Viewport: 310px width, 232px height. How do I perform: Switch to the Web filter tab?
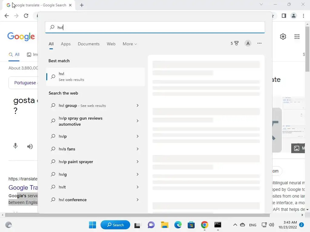coord(111,44)
